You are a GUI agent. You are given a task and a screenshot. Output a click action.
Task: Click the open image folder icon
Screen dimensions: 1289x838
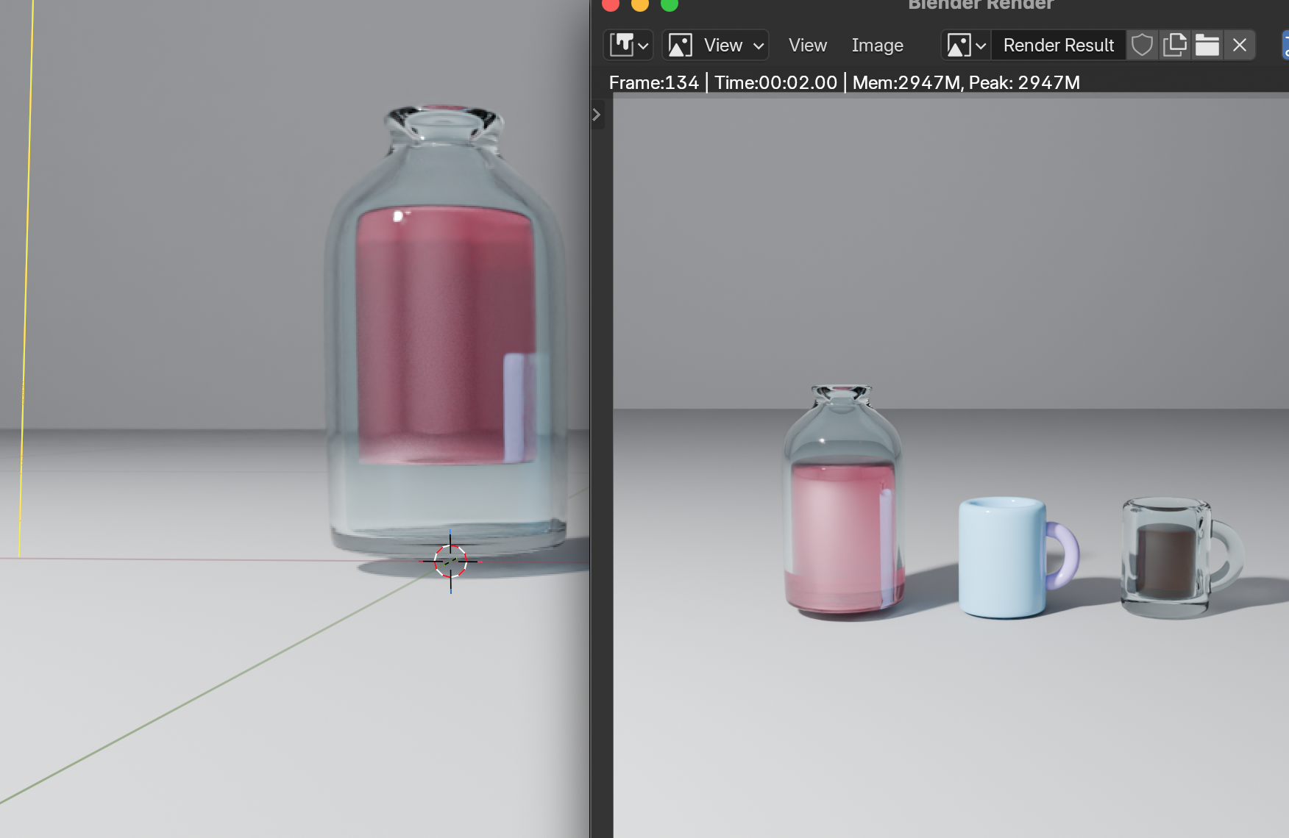1207,46
